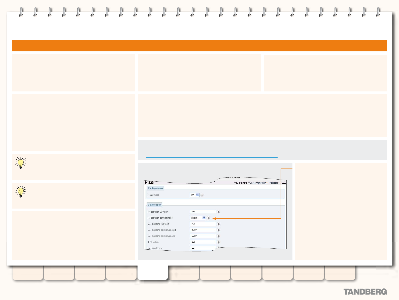Show info for Call signaling TCP port

click(219, 224)
